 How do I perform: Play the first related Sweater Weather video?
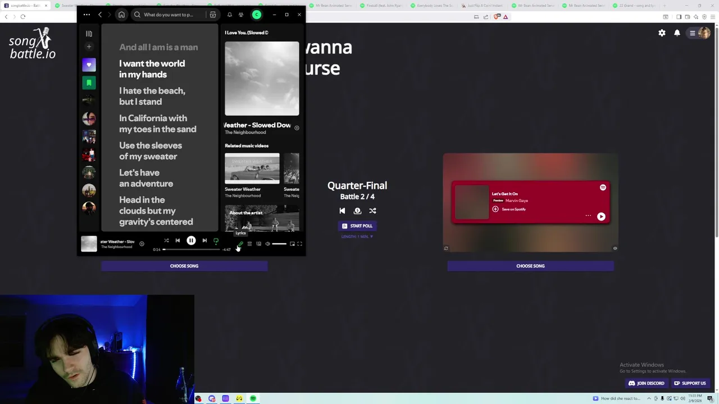click(252, 168)
